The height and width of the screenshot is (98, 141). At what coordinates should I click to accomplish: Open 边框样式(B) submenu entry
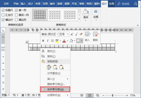click(55, 95)
